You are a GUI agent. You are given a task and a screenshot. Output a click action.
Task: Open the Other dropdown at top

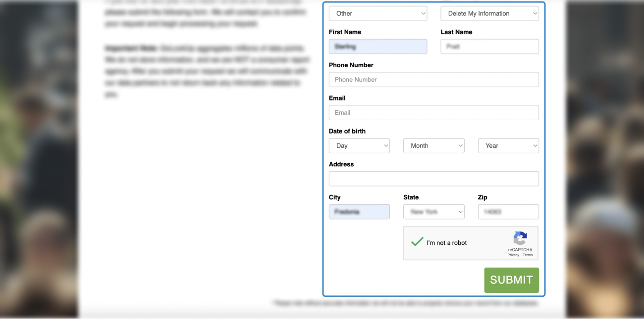coord(377,14)
